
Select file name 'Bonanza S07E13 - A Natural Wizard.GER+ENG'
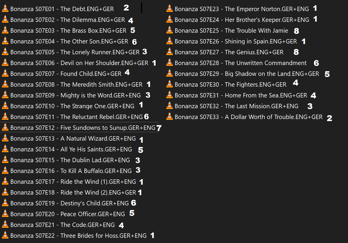tap(73, 139)
